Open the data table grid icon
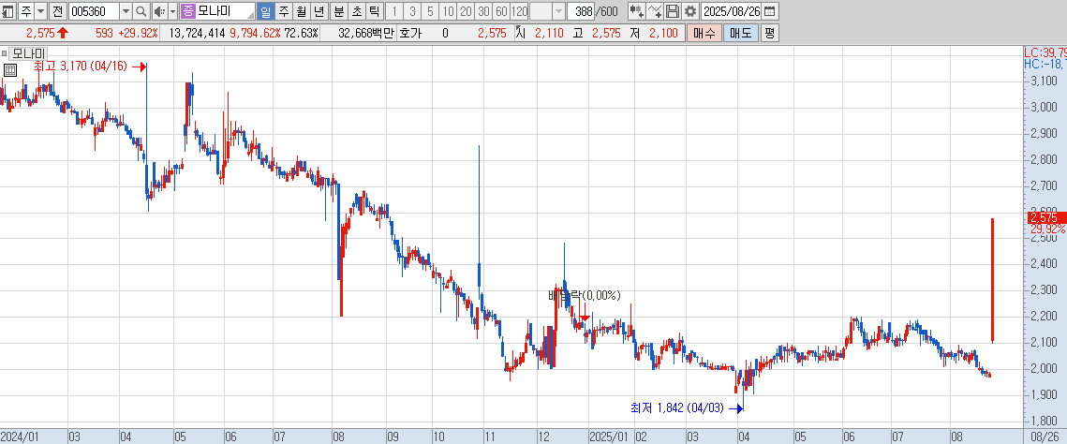Viewport: 1067px width, 444px height. pyautogui.click(x=9, y=69)
